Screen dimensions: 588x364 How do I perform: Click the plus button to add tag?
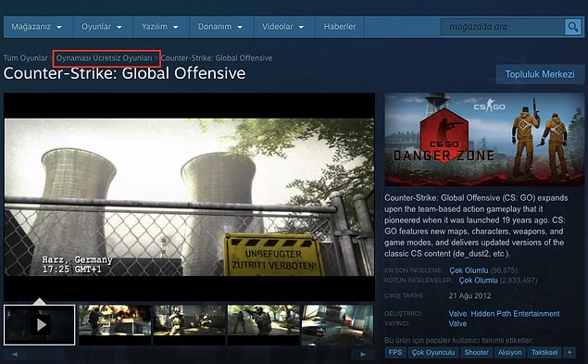click(x=569, y=352)
